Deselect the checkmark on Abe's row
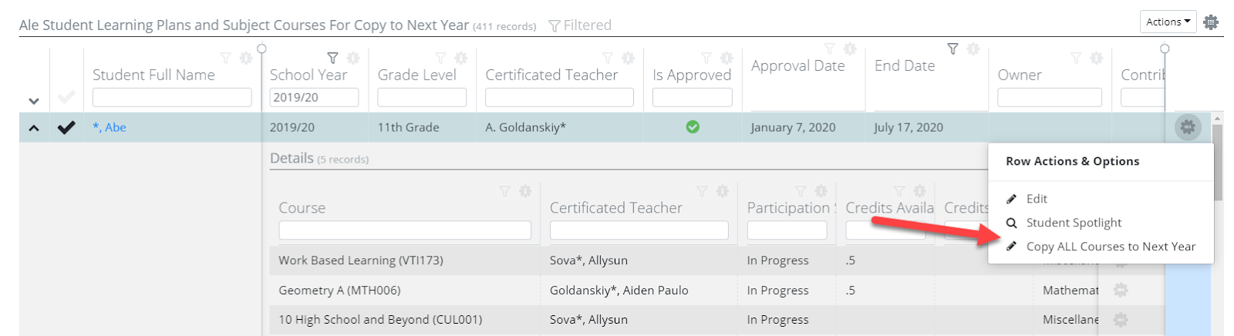Viewport: 1234px width, 336px height. (x=66, y=128)
